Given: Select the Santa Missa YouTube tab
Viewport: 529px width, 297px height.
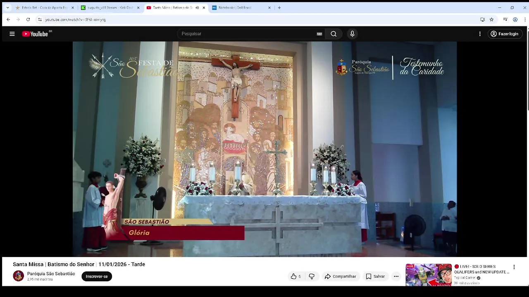Looking at the screenshot, I should click(x=172, y=7).
